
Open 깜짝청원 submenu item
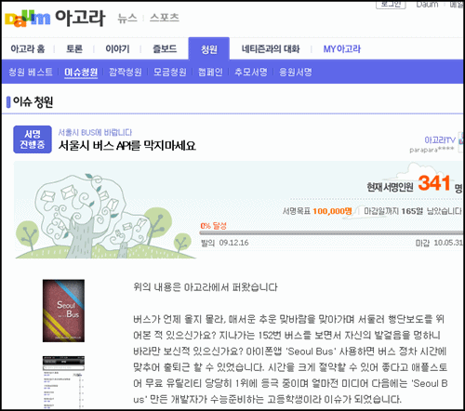(x=126, y=73)
